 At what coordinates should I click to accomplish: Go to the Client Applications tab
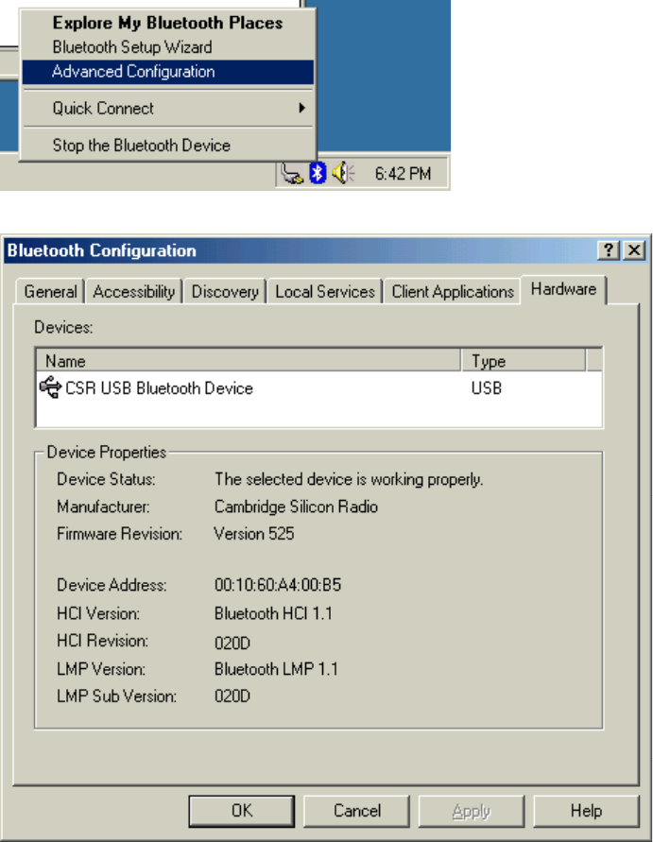click(453, 292)
